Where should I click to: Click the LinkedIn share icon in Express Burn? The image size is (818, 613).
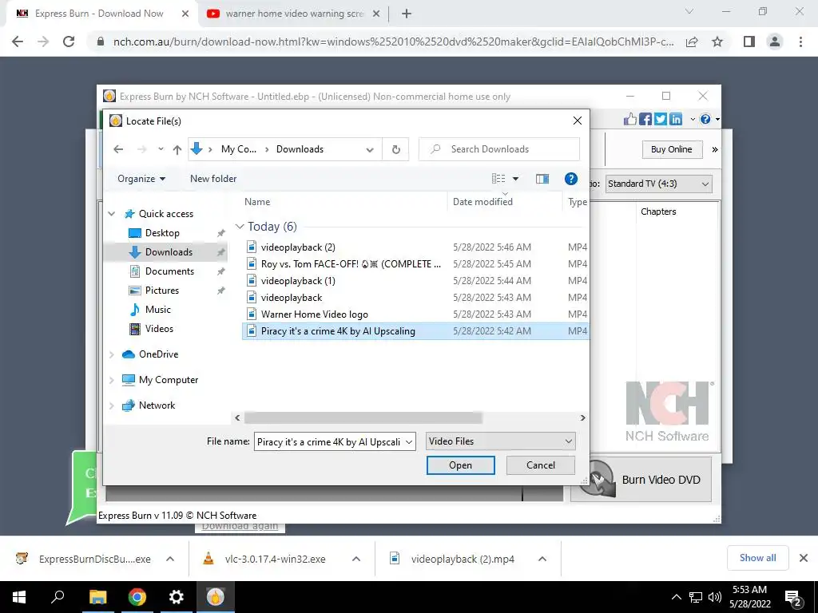[676, 120]
